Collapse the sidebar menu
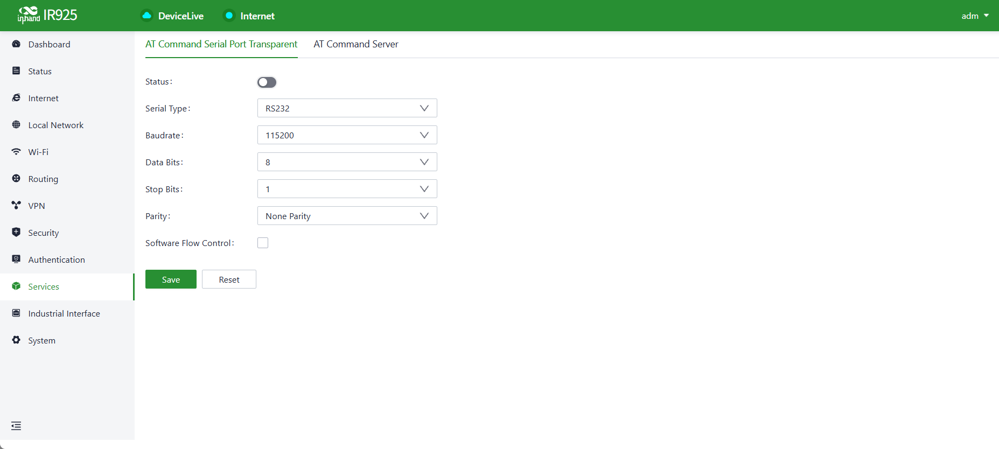999x449 pixels. click(16, 426)
